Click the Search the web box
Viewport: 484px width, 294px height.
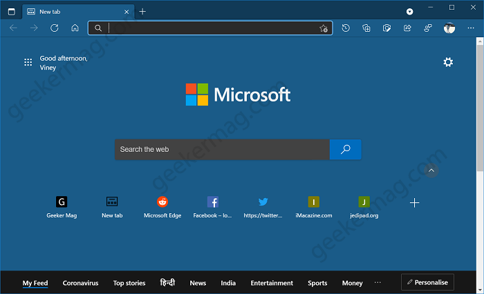click(x=222, y=150)
